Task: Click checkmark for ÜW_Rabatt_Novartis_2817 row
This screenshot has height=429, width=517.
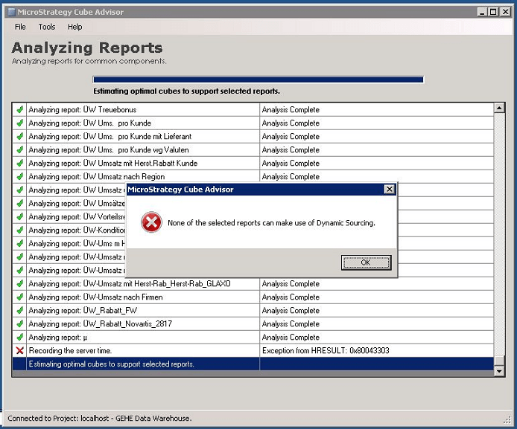Action: (20, 323)
